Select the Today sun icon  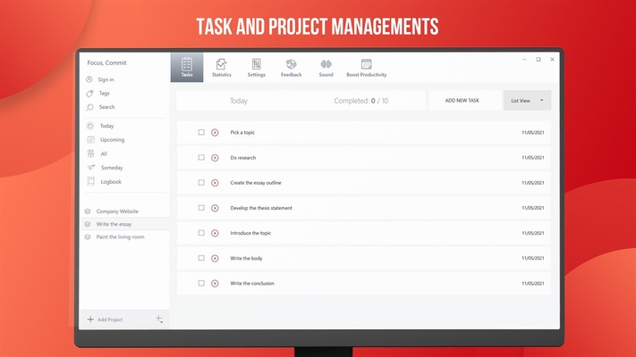point(90,126)
